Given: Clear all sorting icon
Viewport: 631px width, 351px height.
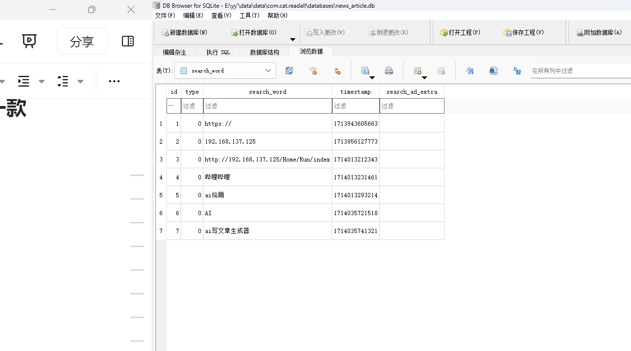Looking at the screenshot, I should pyautogui.click(x=338, y=71).
